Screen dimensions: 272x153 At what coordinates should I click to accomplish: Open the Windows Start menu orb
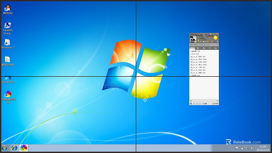(x=4, y=148)
